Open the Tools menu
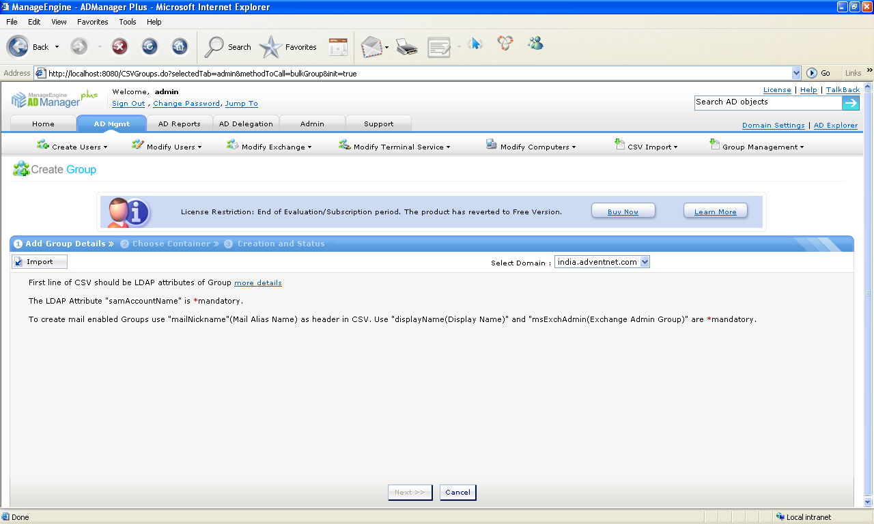The width and height of the screenshot is (874, 524). click(128, 22)
